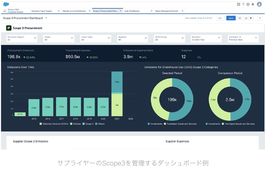Click the Procurement Emissions 198.8K value
The image size is (266, 170).
coord(14,57)
